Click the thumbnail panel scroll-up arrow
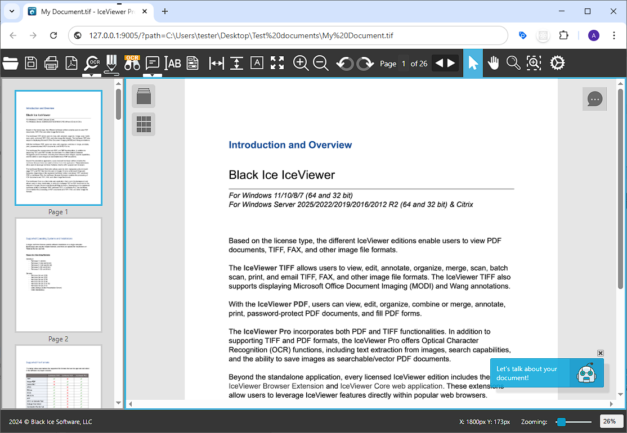Viewport: 627px width, 433px height. click(x=118, y=83)
